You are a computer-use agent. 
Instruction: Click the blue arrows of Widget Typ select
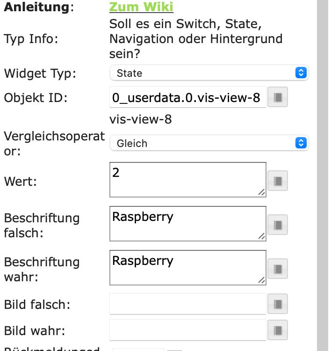click(x=301, y=73)
